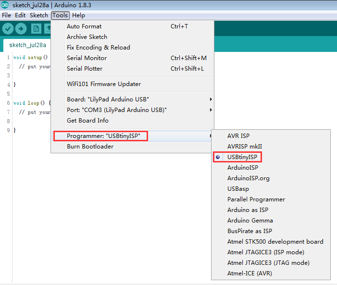Choose AVR ISP as the programmer

[x=238, y=136]
